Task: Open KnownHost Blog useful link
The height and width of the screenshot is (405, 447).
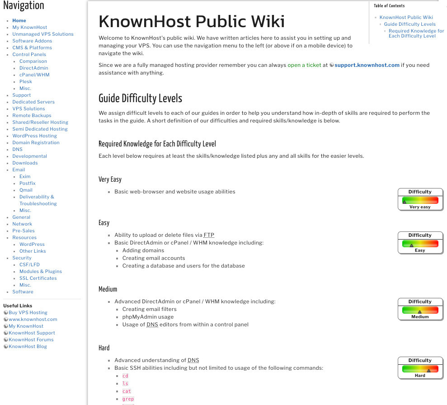Action: (x=28, y=347)
